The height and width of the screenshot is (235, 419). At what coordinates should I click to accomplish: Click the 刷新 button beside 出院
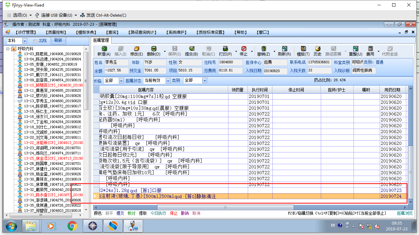pos(58,40)
